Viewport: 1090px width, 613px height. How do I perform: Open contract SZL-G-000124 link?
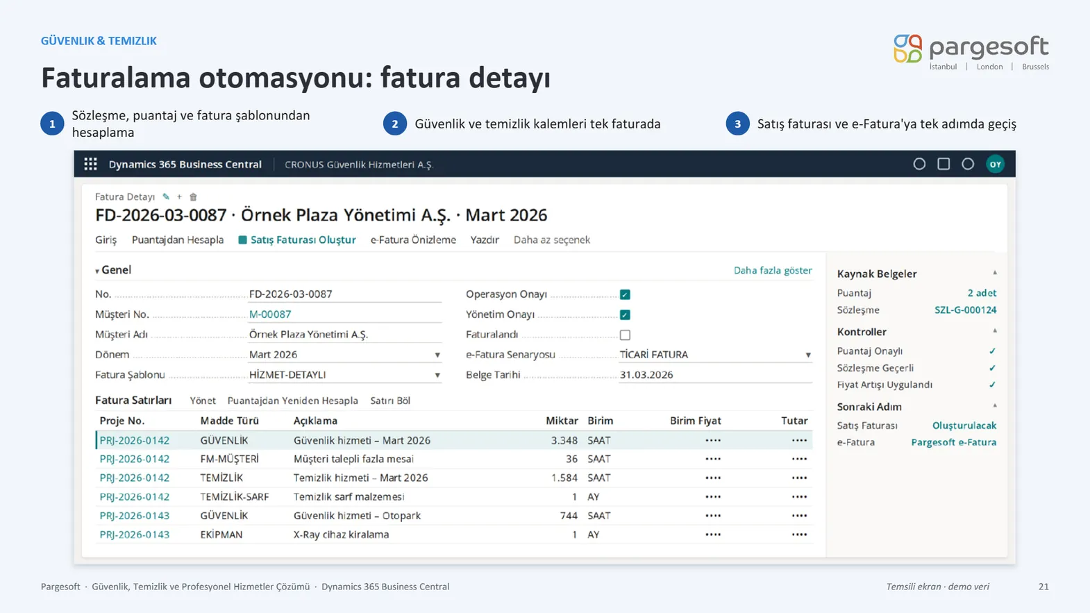point(965,310)
